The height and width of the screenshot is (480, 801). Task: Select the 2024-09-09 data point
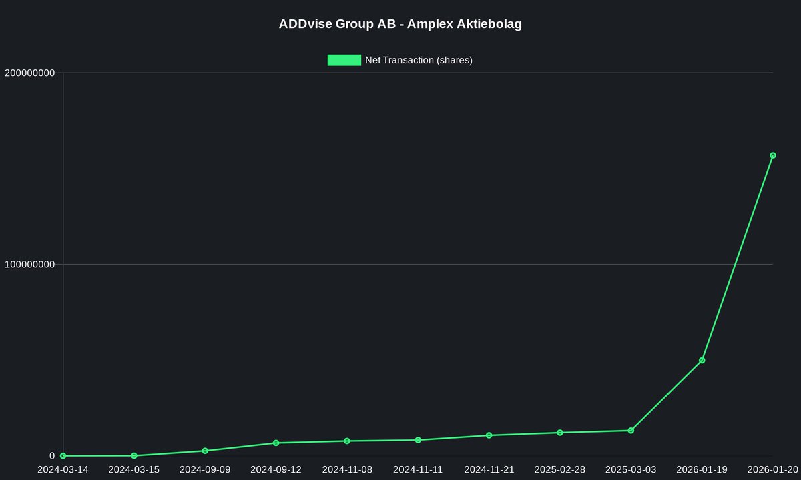click(x=205, y=451)
